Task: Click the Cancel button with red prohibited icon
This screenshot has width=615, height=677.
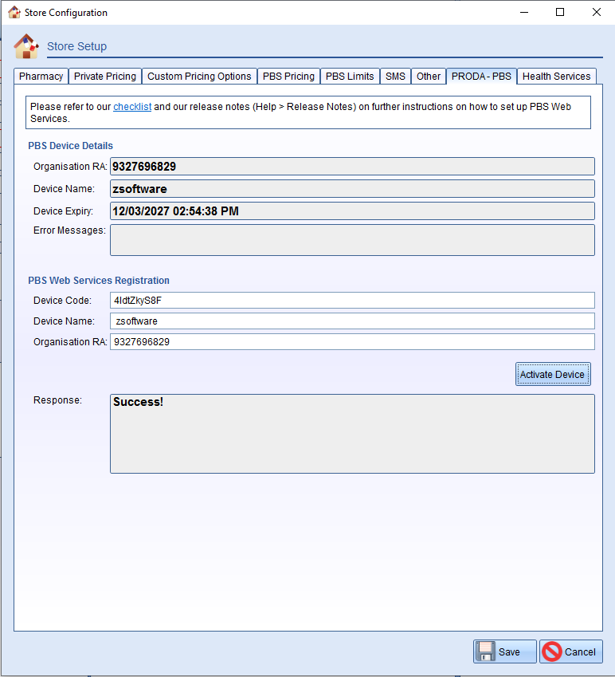Action: (x=570, y=651)
